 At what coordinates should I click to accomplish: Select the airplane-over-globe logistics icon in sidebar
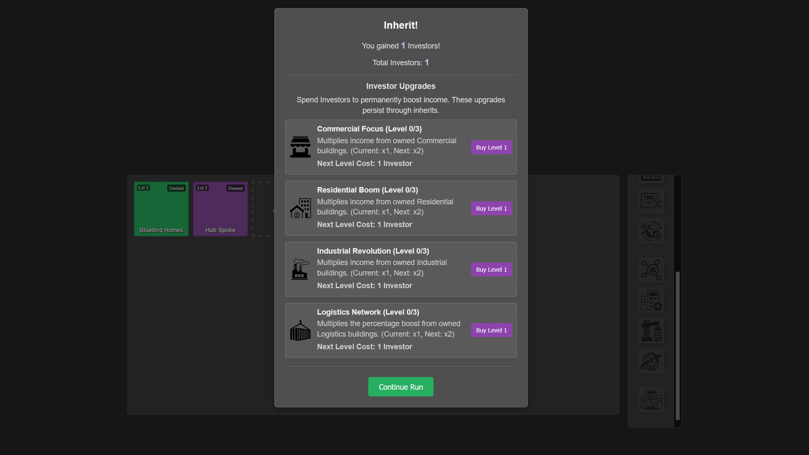(x=651, y=361)
